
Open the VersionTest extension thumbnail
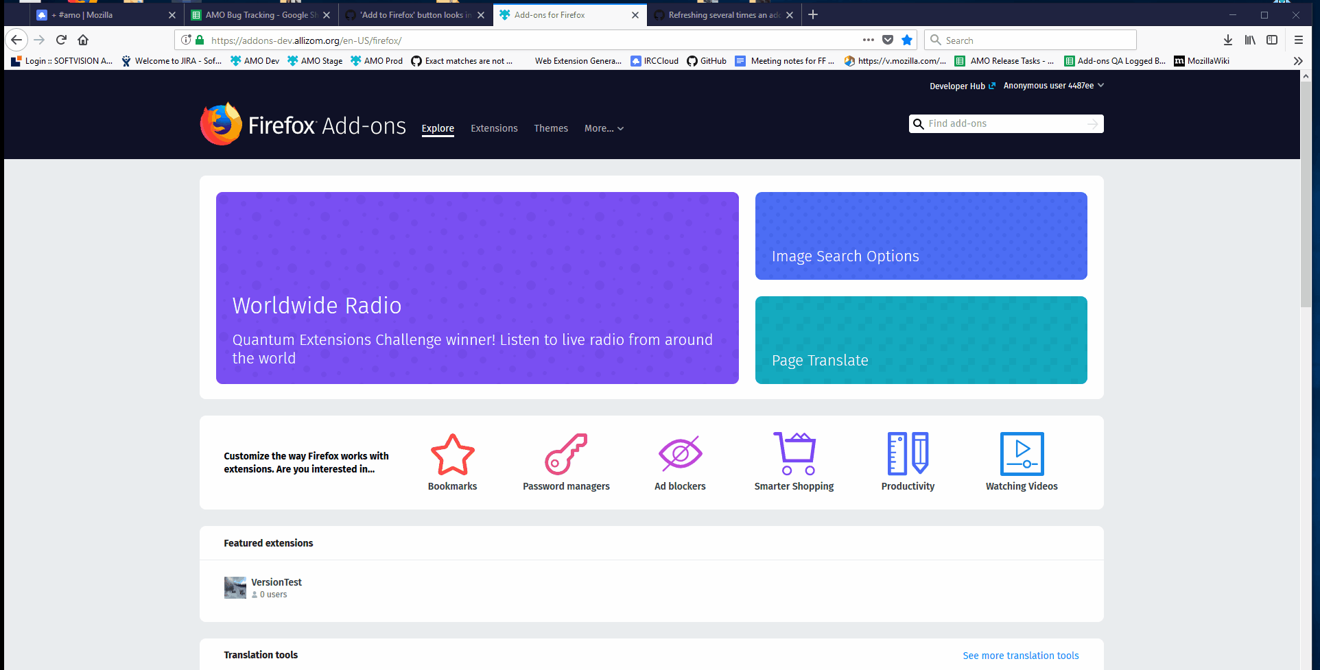(235, 588)
